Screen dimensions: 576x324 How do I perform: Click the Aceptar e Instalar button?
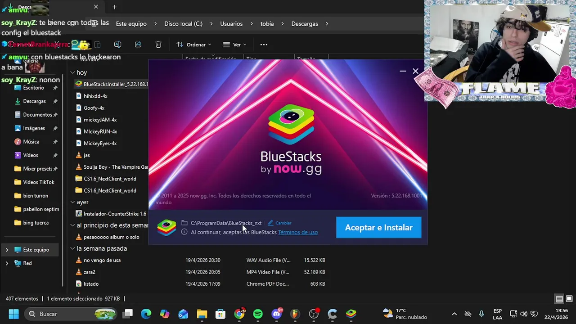click(378, 227)
